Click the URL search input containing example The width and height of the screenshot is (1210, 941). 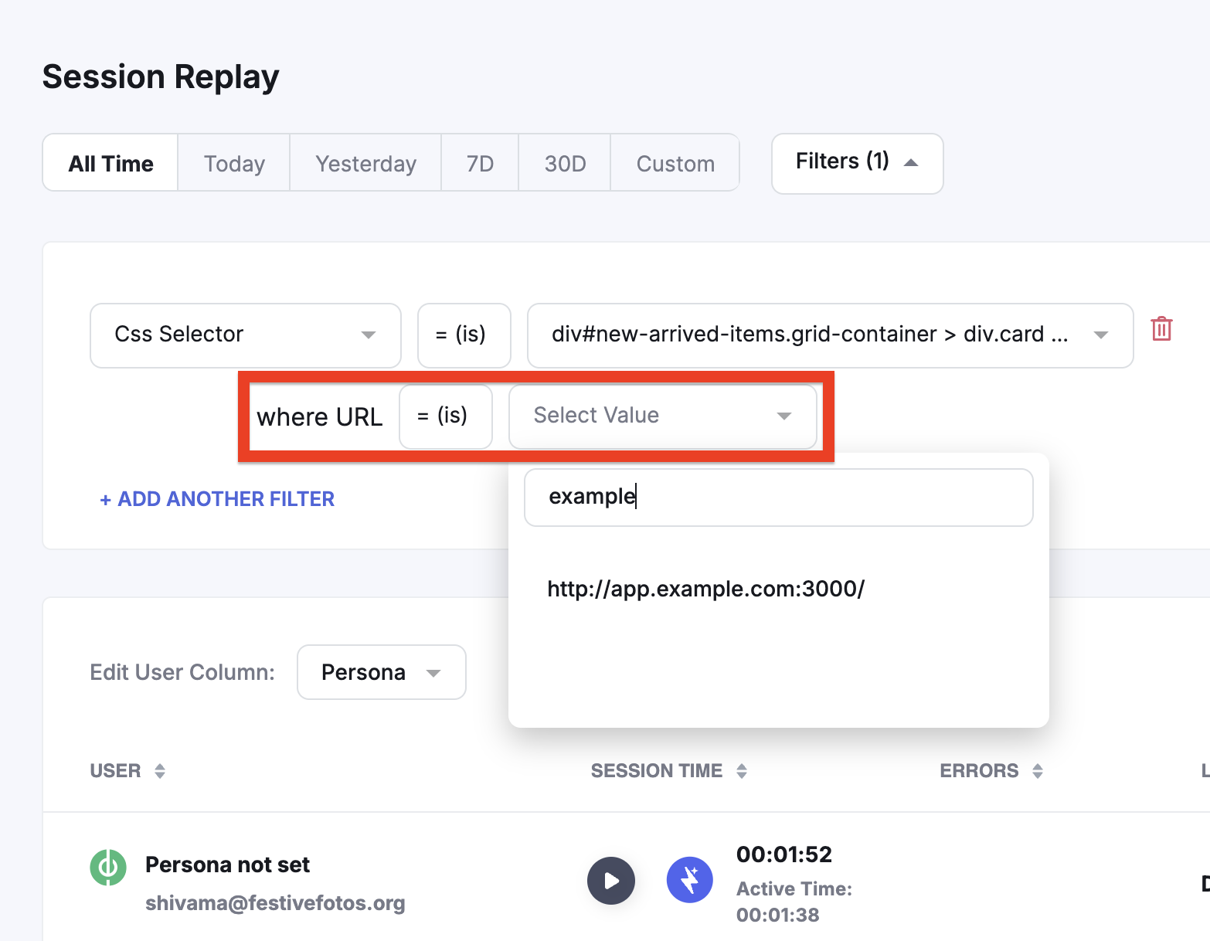[778, 497]
